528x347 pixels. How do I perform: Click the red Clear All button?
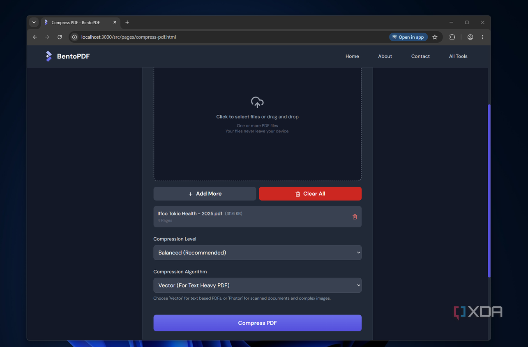(310, 194)
